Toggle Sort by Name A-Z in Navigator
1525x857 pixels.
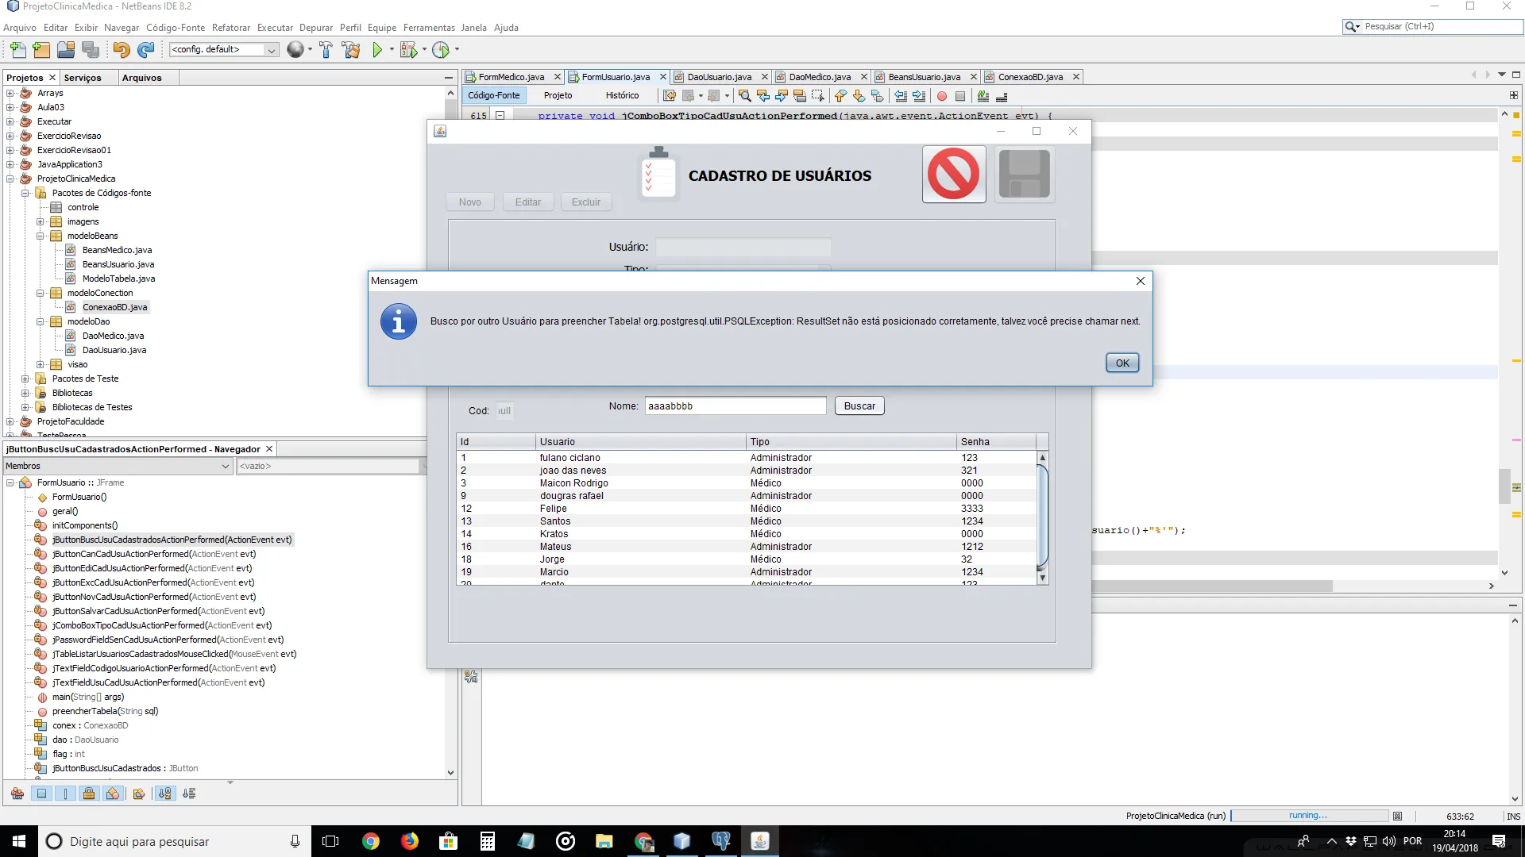[x=164, y=794]
